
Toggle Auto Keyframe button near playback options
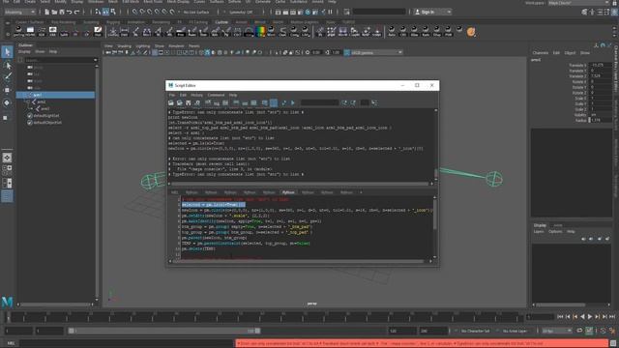(x=589, y=331)
